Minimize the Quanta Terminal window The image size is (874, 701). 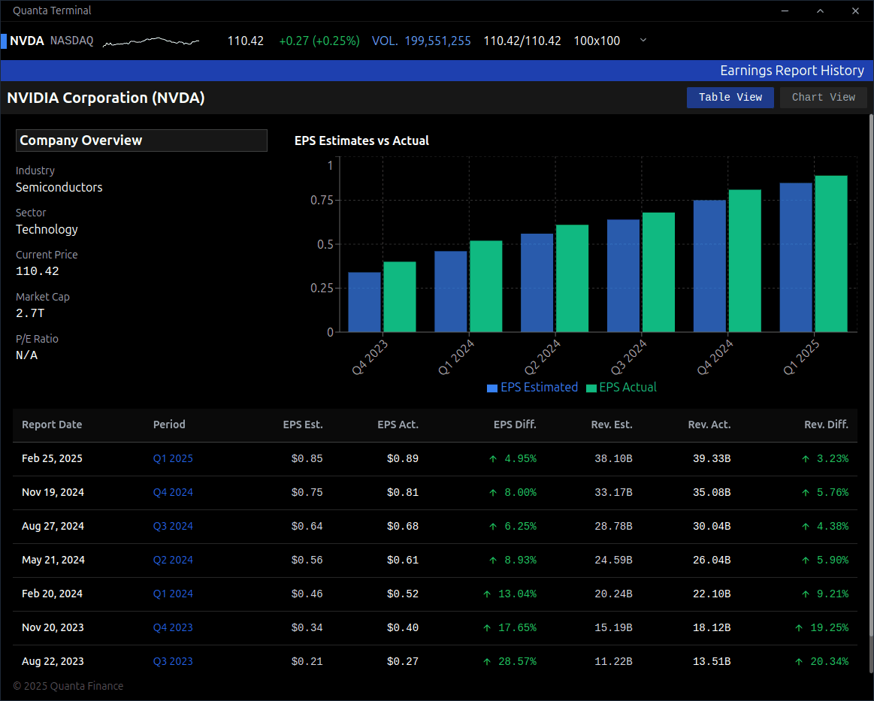click(785, 11)
